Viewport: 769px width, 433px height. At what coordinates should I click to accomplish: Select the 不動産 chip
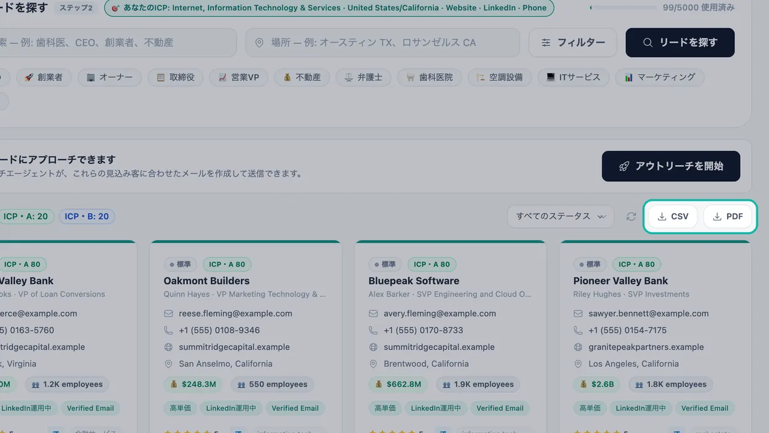[x=302, y=77]
